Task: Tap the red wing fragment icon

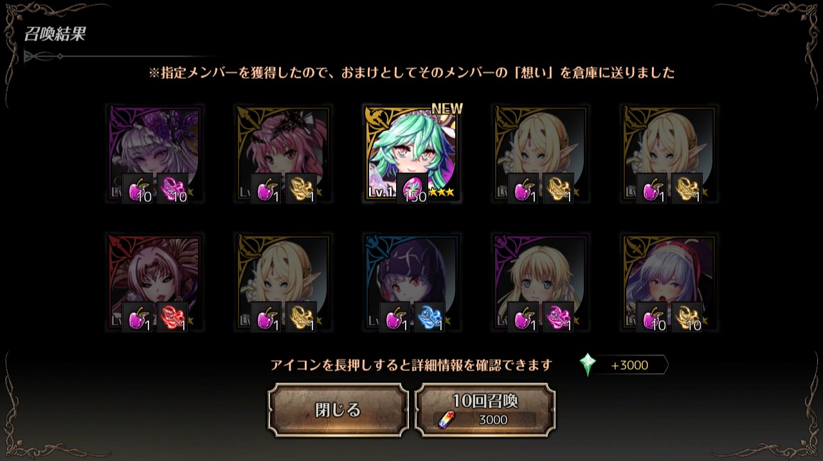Action: (x=172, y=318)
